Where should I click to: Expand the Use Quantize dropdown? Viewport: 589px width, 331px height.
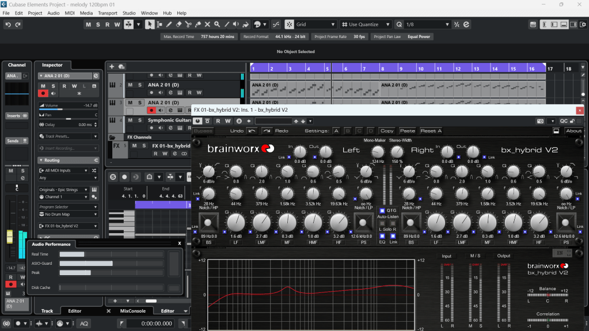364,25
